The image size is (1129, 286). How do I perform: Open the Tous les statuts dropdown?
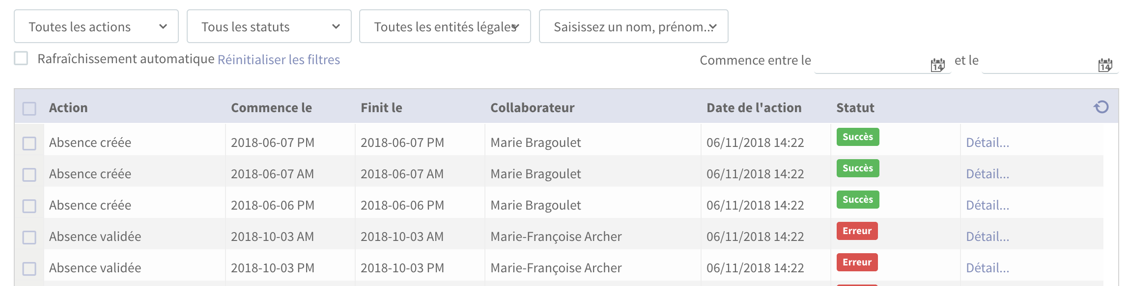269,26
